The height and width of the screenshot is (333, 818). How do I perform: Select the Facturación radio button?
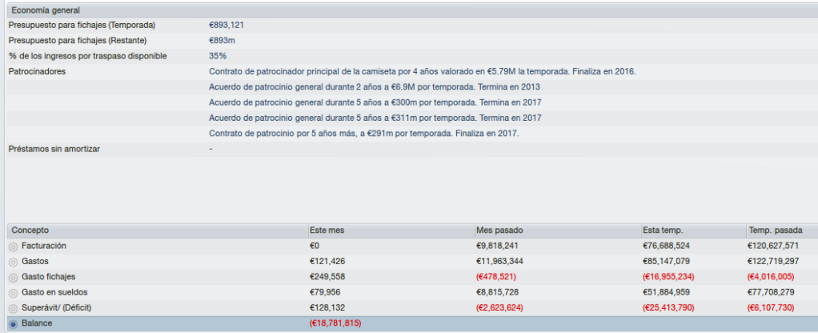(14, 246)
